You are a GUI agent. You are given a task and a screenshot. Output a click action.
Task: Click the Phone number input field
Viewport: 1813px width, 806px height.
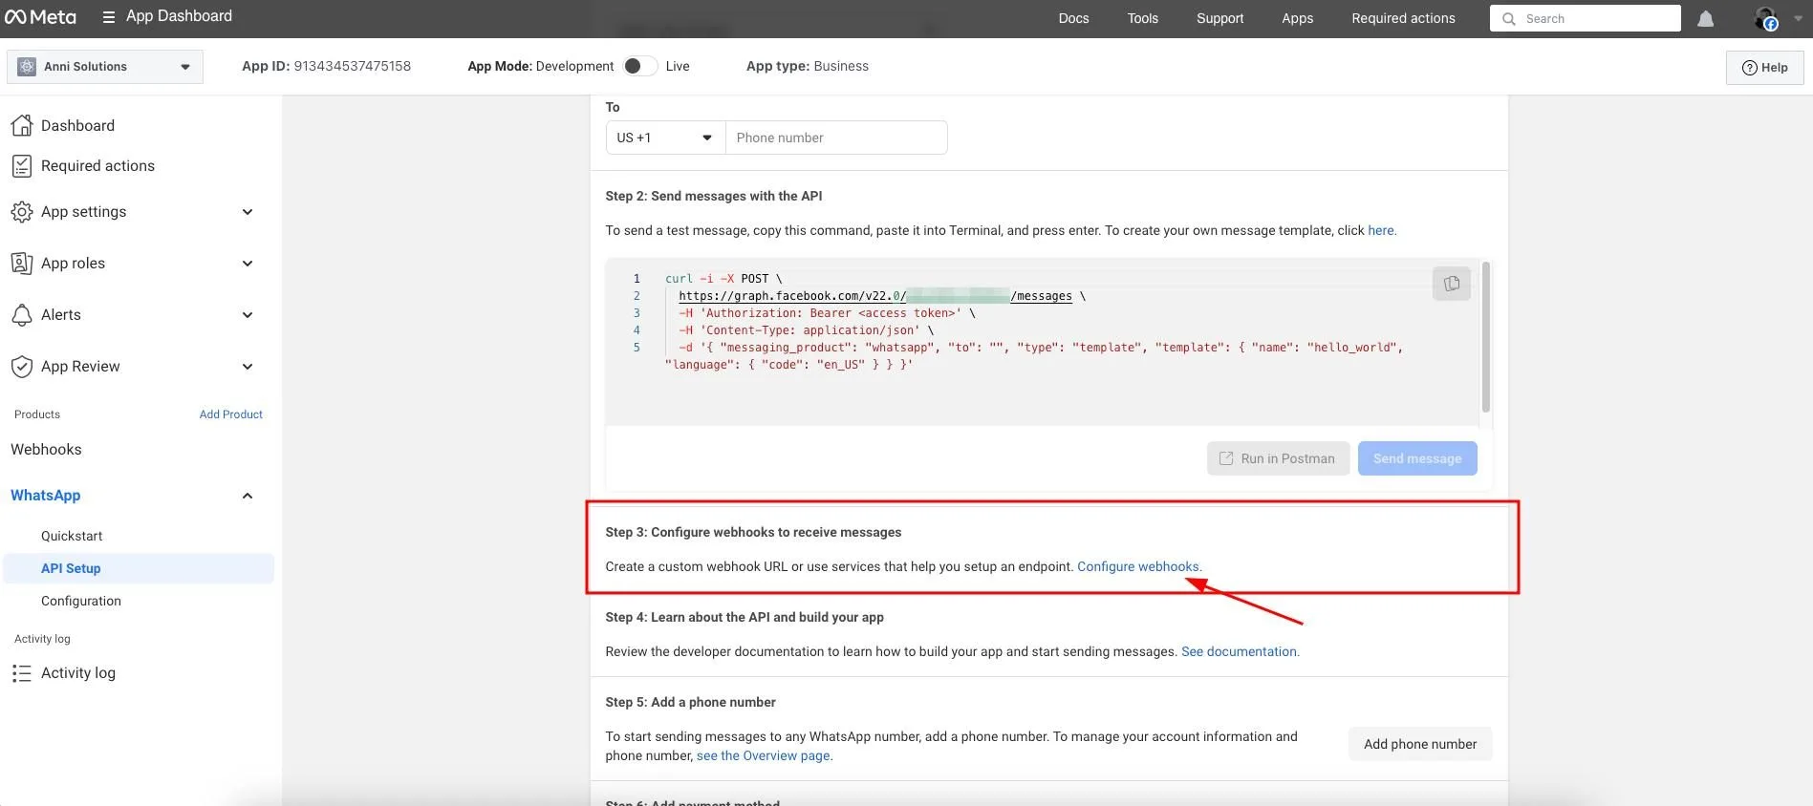(x=836, y=138)
